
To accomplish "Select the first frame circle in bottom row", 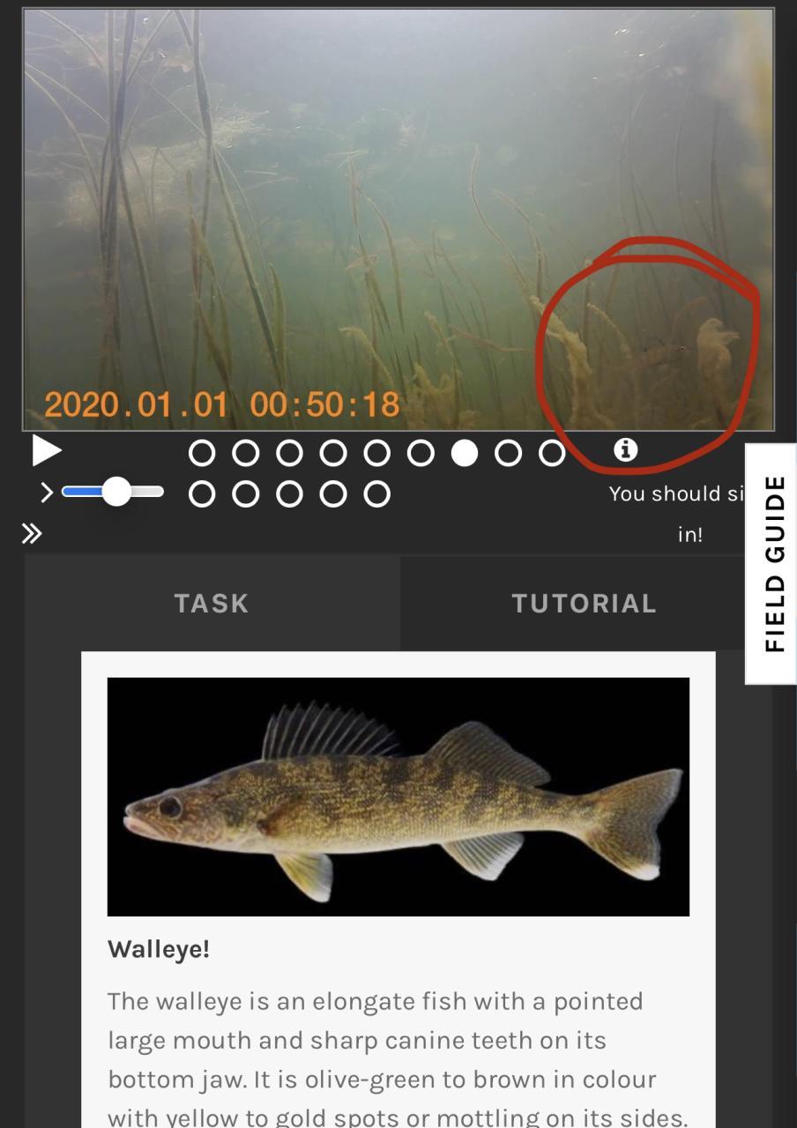I will [x=202, y=494].
